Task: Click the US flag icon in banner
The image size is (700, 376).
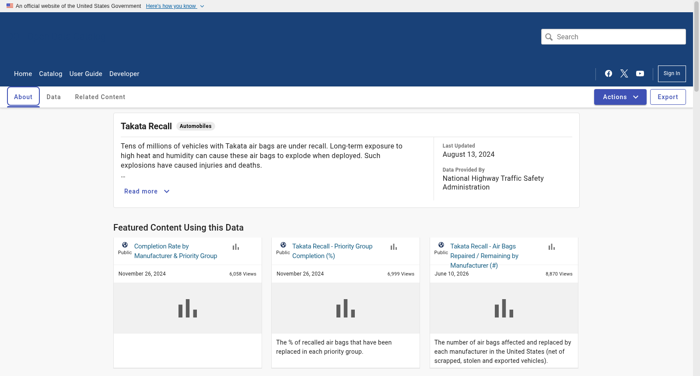Action: tap(10, 6)
